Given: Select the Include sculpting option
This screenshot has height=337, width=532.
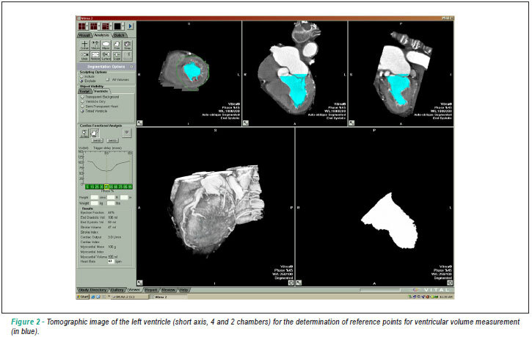Looking at the screenshot, I should 81,76.
